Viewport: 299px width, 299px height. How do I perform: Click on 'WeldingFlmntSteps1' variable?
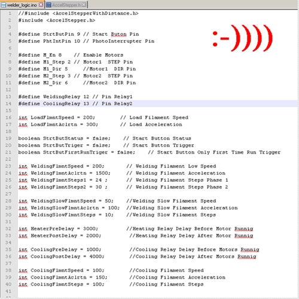click(x=59, y=180)
